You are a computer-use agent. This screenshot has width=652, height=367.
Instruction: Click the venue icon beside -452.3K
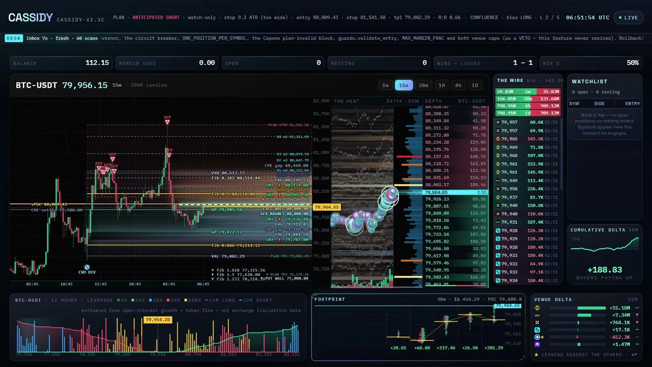[537, 337]
